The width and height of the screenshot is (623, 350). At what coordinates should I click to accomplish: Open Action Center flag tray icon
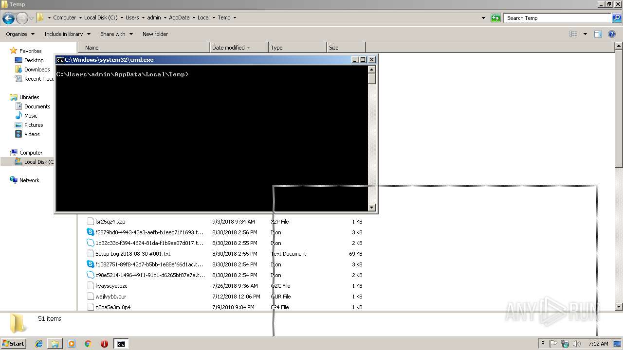tap(554, 344)
